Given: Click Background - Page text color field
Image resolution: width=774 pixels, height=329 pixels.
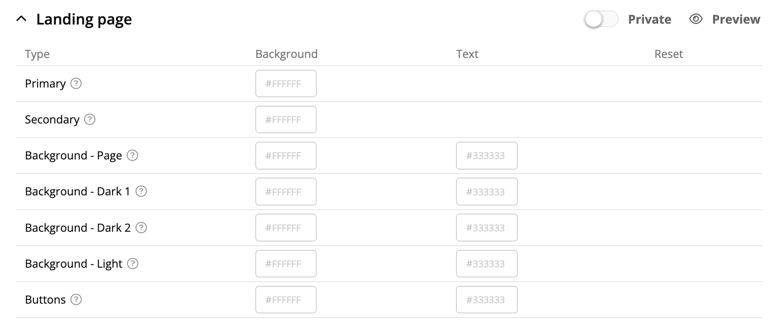Looking at the screenshot, I should coord(487,156).
